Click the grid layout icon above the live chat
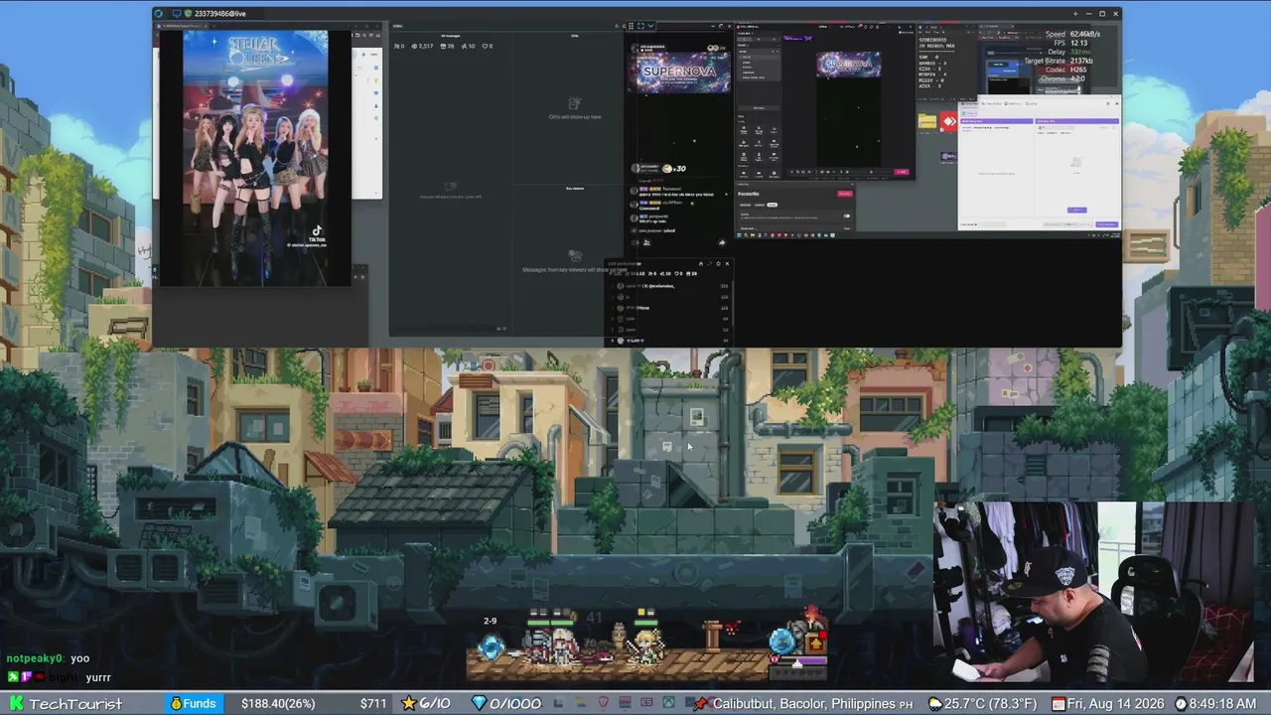1271x715 pixels. [x=632, y=26]
